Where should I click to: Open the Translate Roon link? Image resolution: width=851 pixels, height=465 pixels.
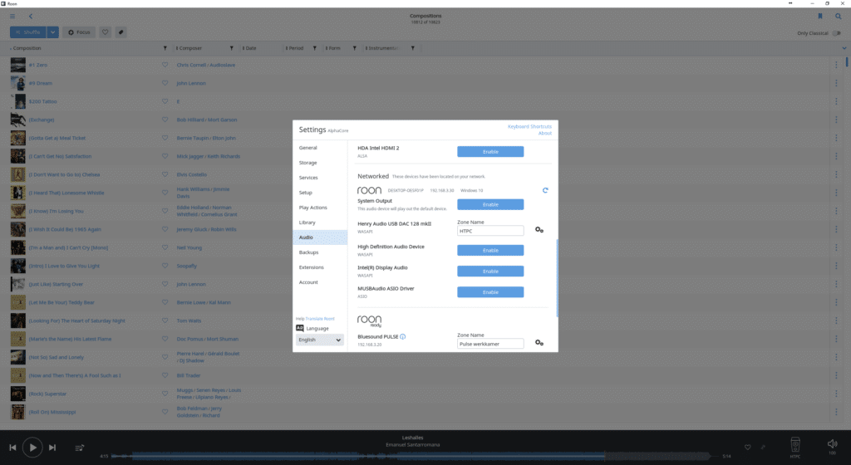[x=320, y=319]
